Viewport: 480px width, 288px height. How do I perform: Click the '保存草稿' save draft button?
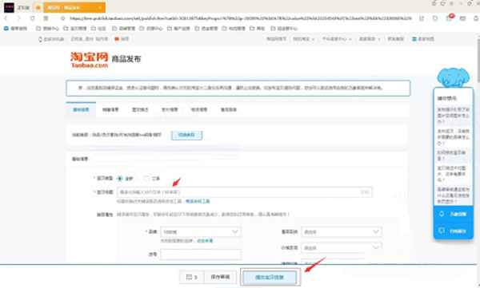coord(220,277)
